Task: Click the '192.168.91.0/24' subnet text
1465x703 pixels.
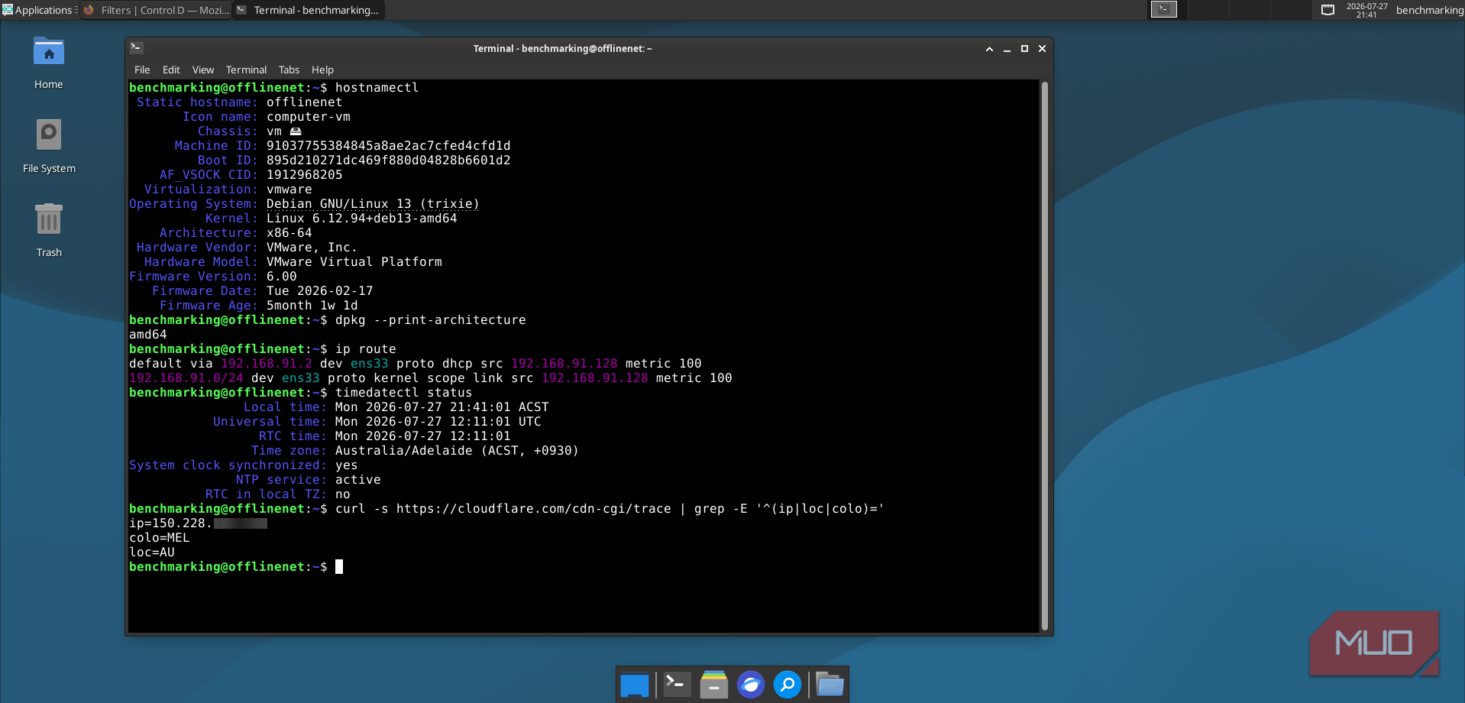Action: (x=186, y=378)
